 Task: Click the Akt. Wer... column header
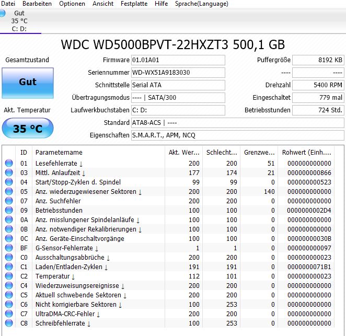coord(183,153)
